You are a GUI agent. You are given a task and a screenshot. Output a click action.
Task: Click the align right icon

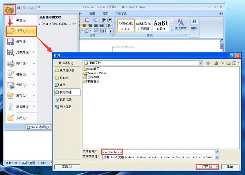point(90,26)
